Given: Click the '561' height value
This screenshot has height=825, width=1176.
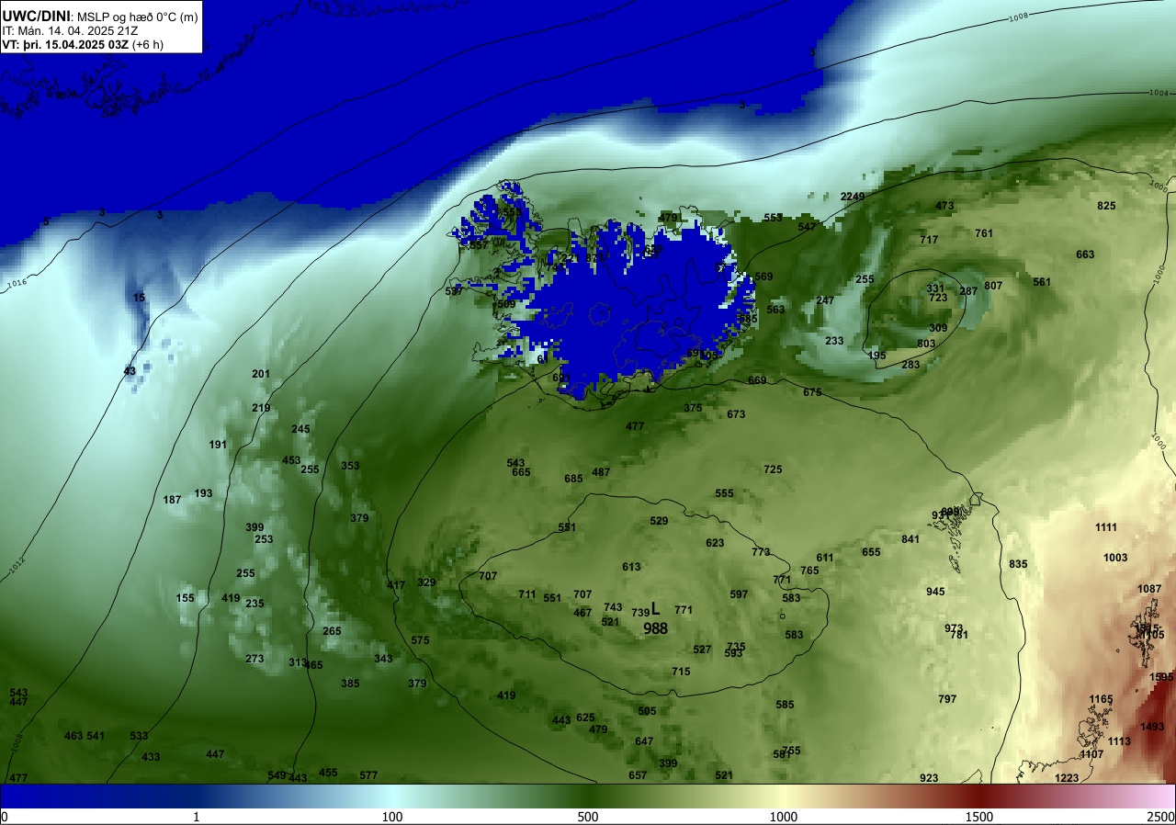Looking at the screenshot, I should click(x=1041, y=282).
